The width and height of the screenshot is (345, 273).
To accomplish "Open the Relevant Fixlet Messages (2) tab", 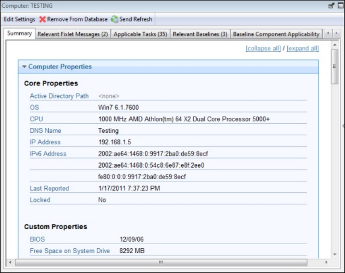I will point(72,34).
